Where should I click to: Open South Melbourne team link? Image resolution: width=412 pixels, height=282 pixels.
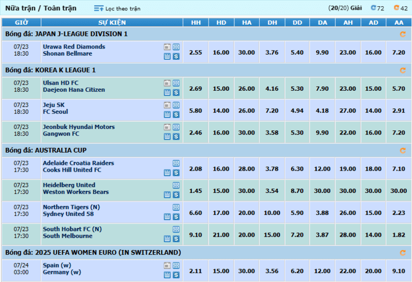tap(68, 236)
